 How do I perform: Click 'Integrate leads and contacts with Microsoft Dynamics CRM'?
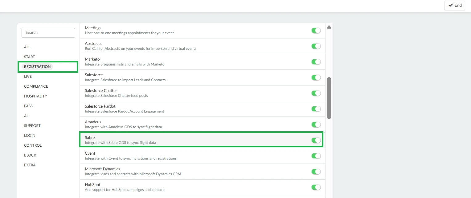click(133, 174)
